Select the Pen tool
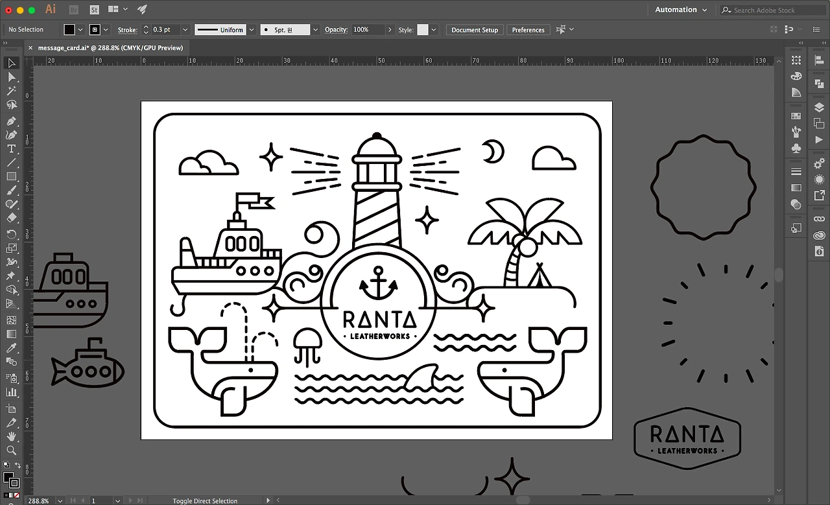Image resolution: width=830 pixels, height=505 pixels. (11, 121)
